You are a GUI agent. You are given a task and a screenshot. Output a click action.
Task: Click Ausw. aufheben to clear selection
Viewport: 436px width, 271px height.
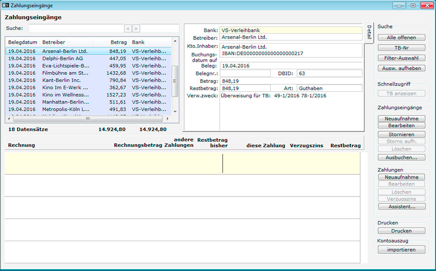tap(401, 68)
